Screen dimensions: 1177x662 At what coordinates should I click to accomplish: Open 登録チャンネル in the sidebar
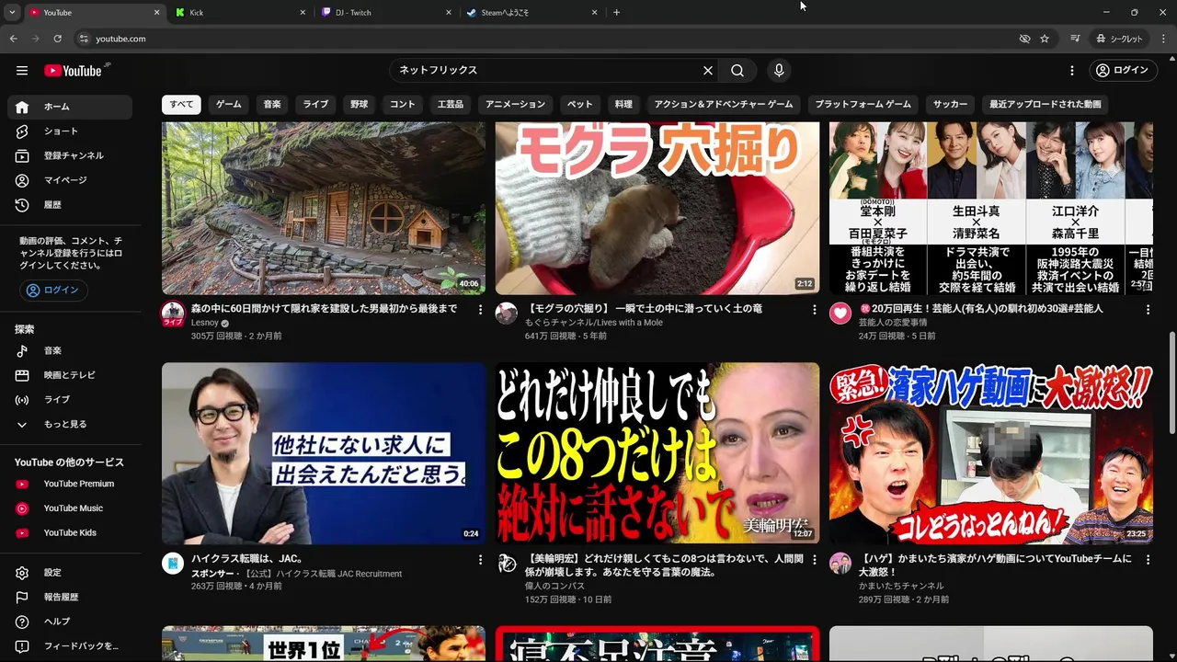point(70,156)
